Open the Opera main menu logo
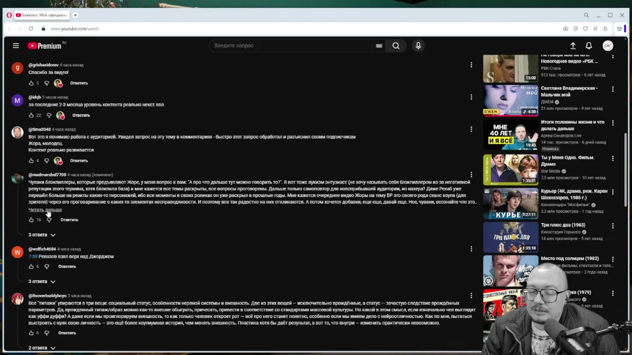The image size is (632, 355). (x=9, y=15)
